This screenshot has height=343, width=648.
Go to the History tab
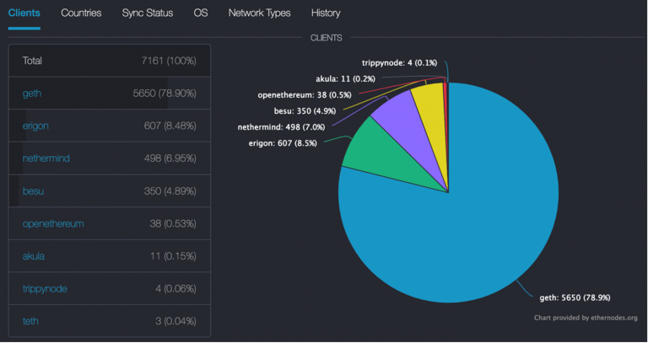pyautogui.click(x=326, y=13)
